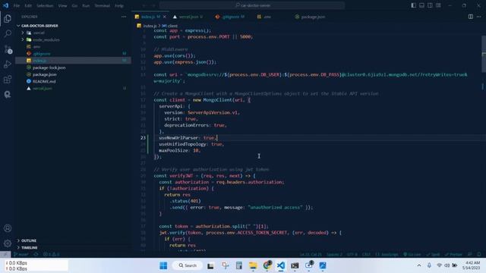Image resolution: width=486 pixels, height=273 pixels.
Task: Expand the TIMELINE section
Action: tap(73, 248)
